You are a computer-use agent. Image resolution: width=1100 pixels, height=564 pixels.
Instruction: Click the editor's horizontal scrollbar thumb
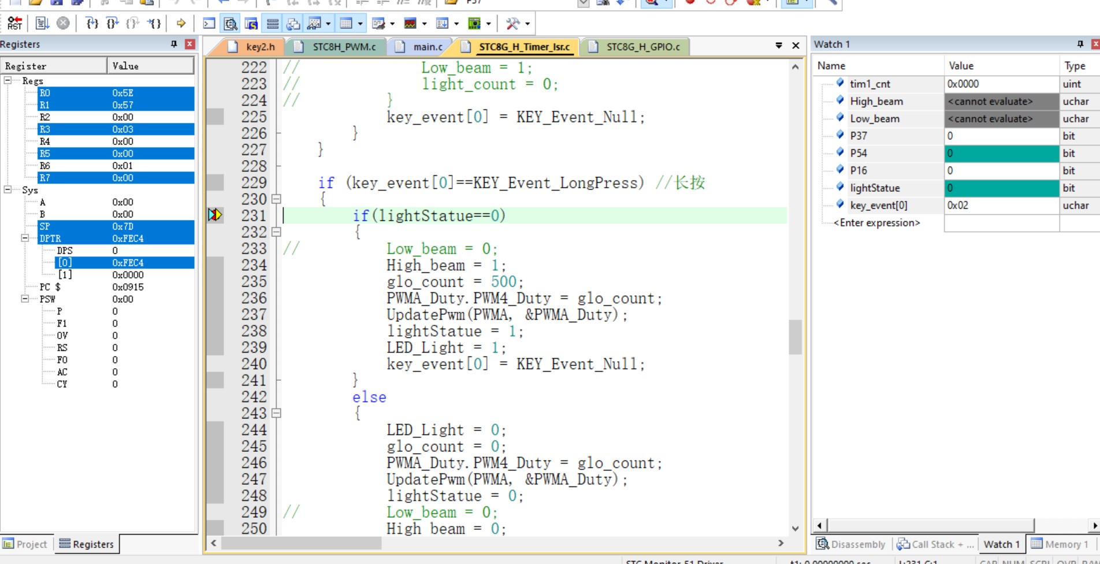[x=301, y=543]
